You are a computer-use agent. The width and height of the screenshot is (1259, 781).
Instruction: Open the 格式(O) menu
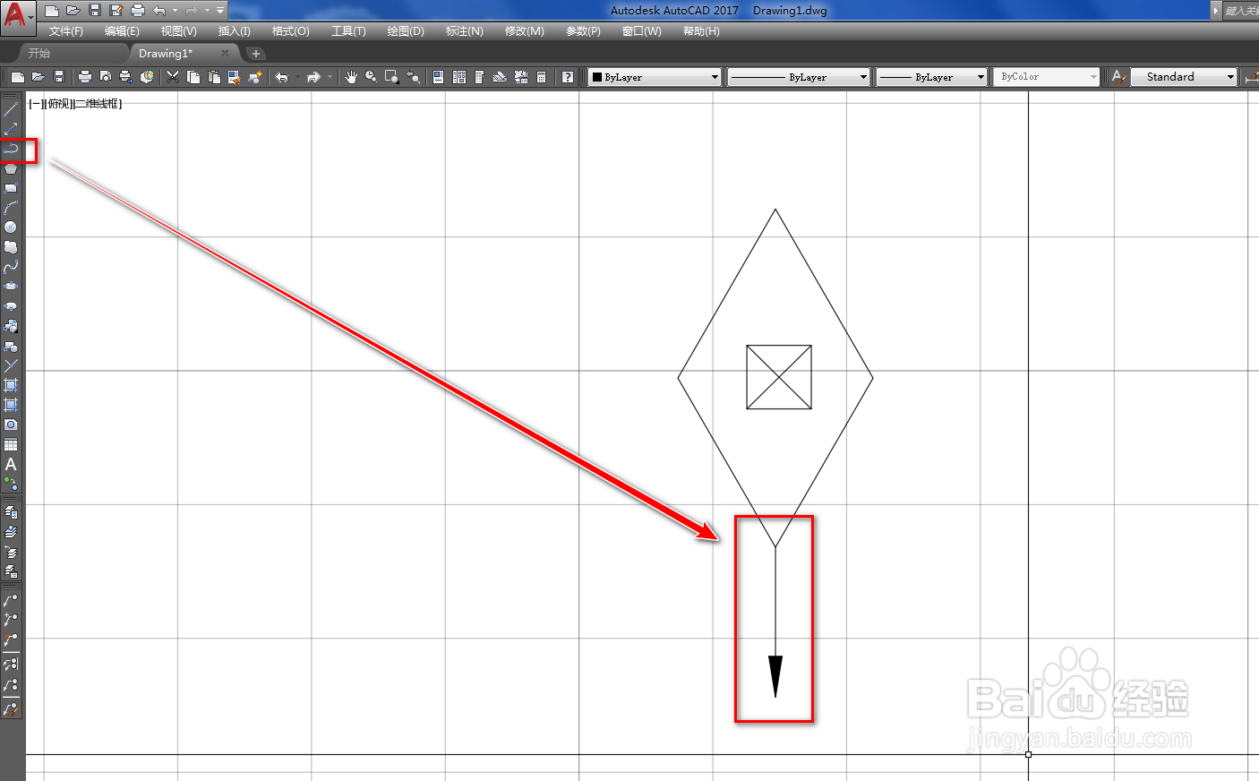point(291,31)
